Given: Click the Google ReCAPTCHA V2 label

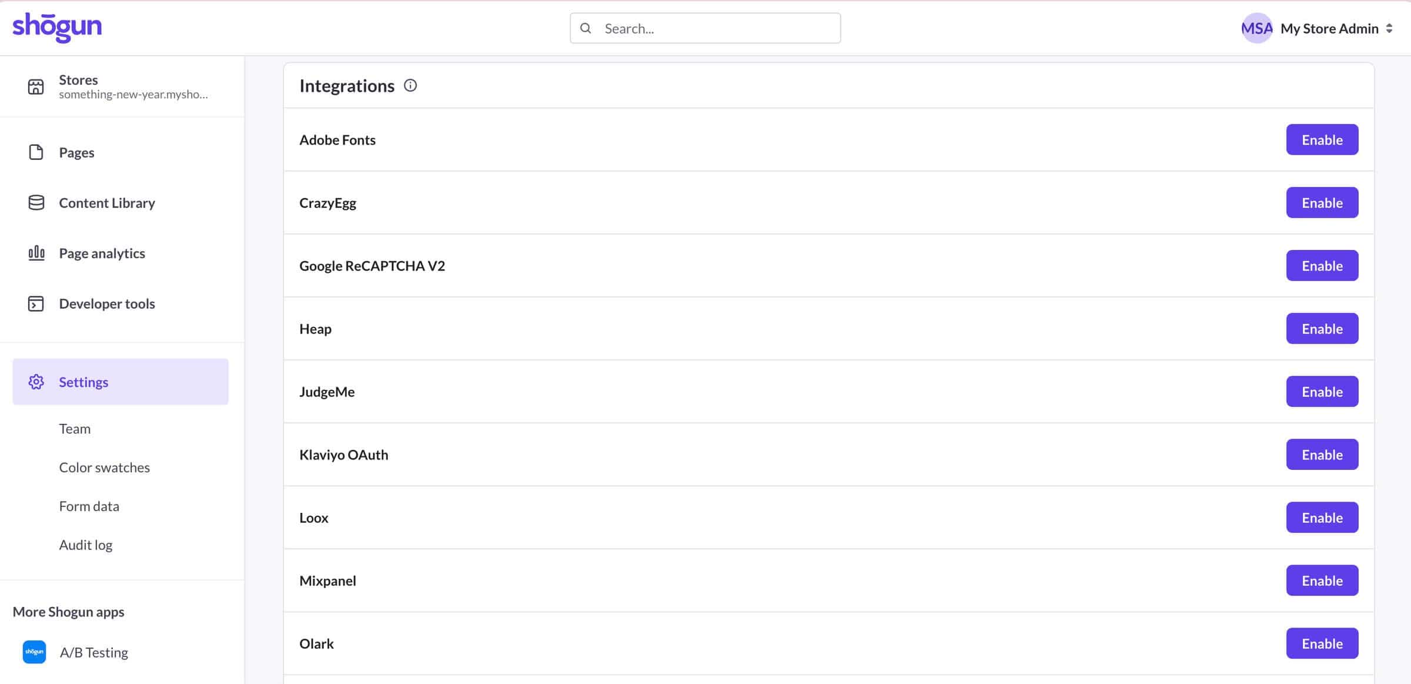Looking at the screenshot, I should [x=372, y=266].
